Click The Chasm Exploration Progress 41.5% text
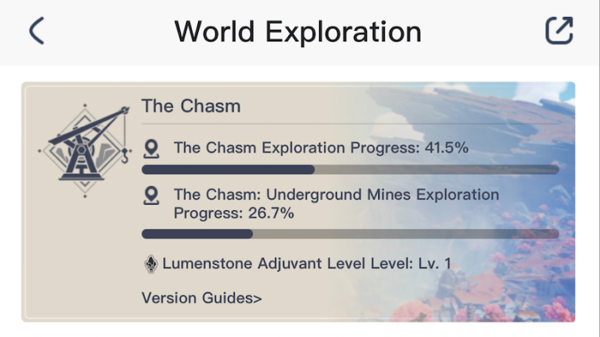This screenshot has width=600, height=337. click(x=321, y=148)
